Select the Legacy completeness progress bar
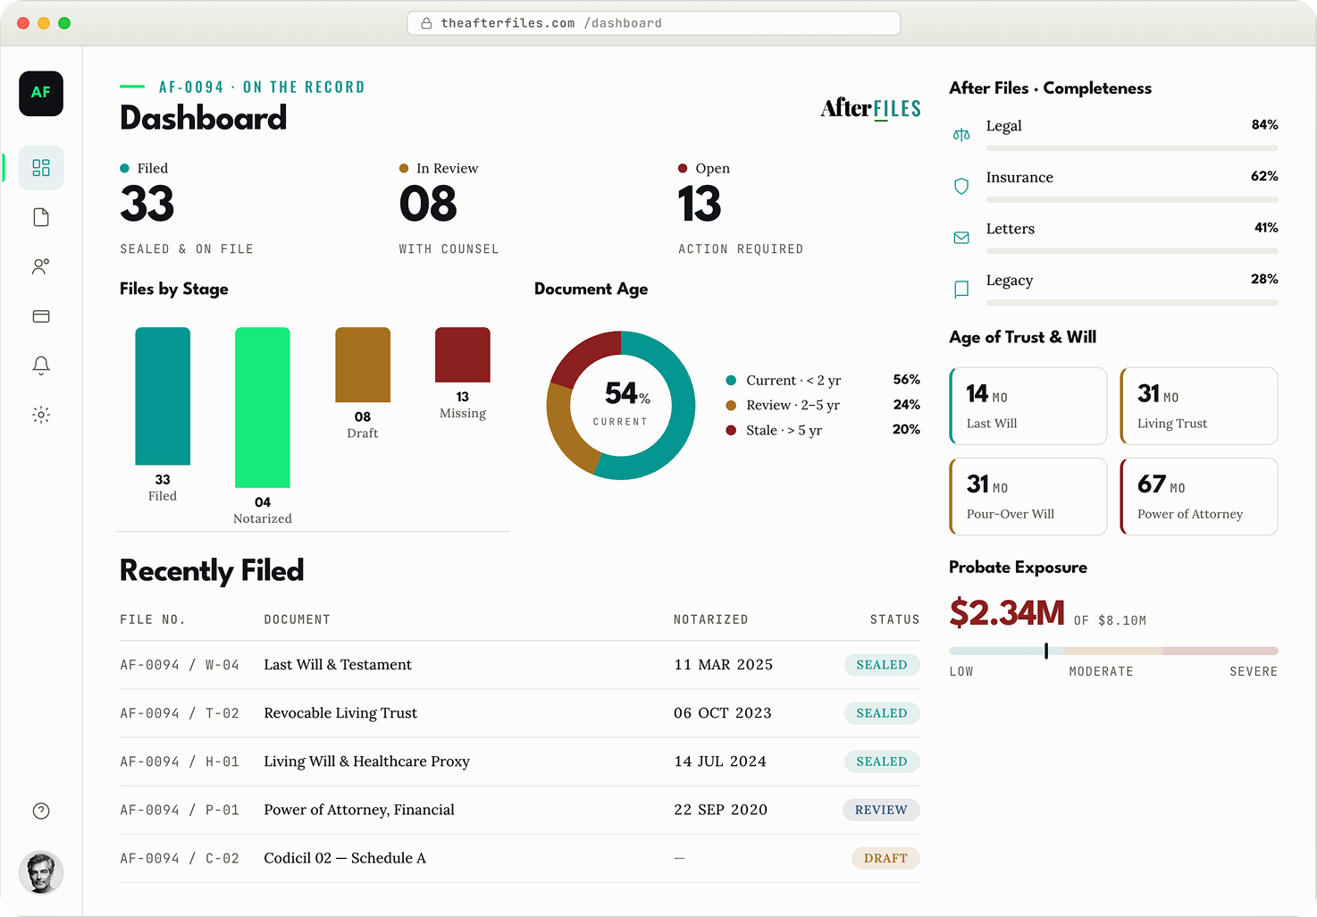This screenshot has width=1317, height=917. click(x=1132, y=302)
